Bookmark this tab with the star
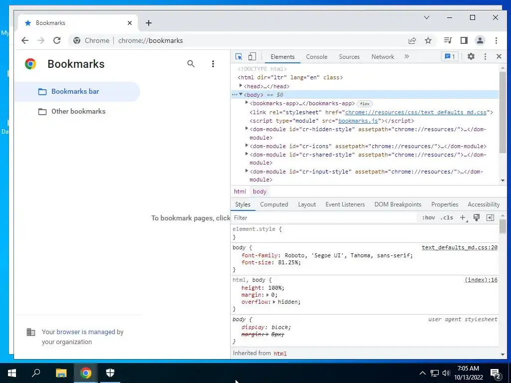 click(428, 40)
